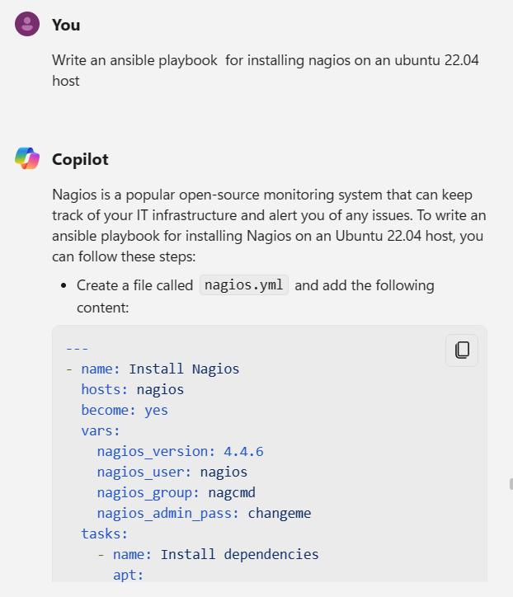513x597 pixels.
Task: Click the inline nagios.yml code label
Action: [244, 284]
